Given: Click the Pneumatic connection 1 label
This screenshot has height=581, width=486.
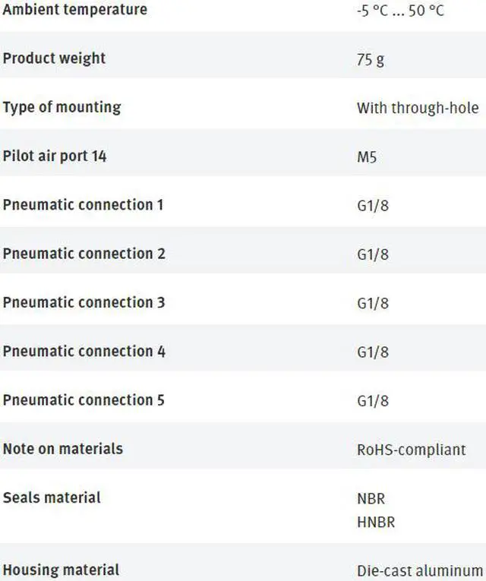Looking at the screenshot, I should click(83, 204).
